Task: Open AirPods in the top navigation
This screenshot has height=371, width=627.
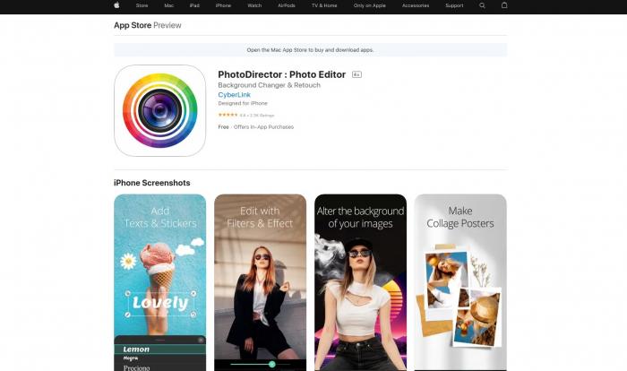Action: tap(288, 5)
